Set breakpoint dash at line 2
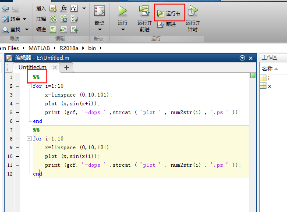The image size is (287, 212). 18,86
